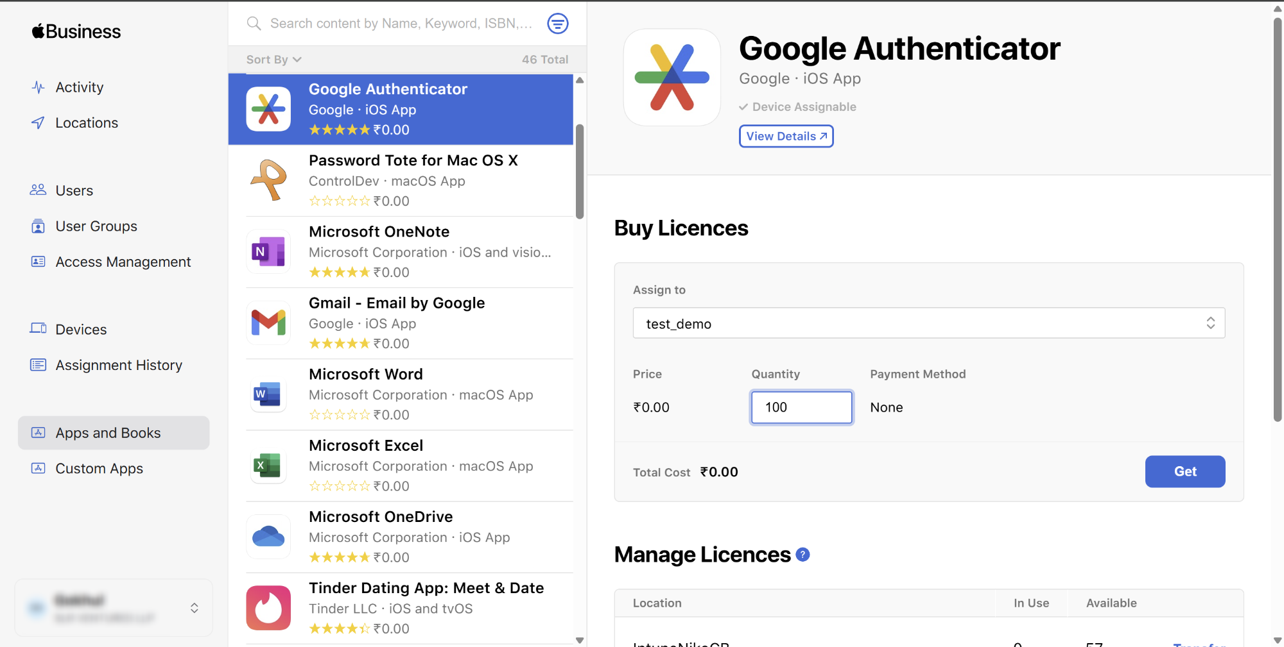Screen dimensions: 1284x647
Task: Click the Custom Apps icon
Action: click(39, 468)
